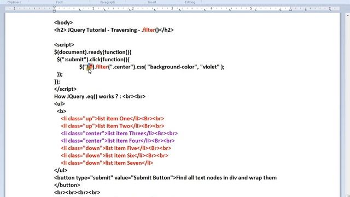
Task: Click the opening "<ul>" tag line
Action: pos(60,103)
